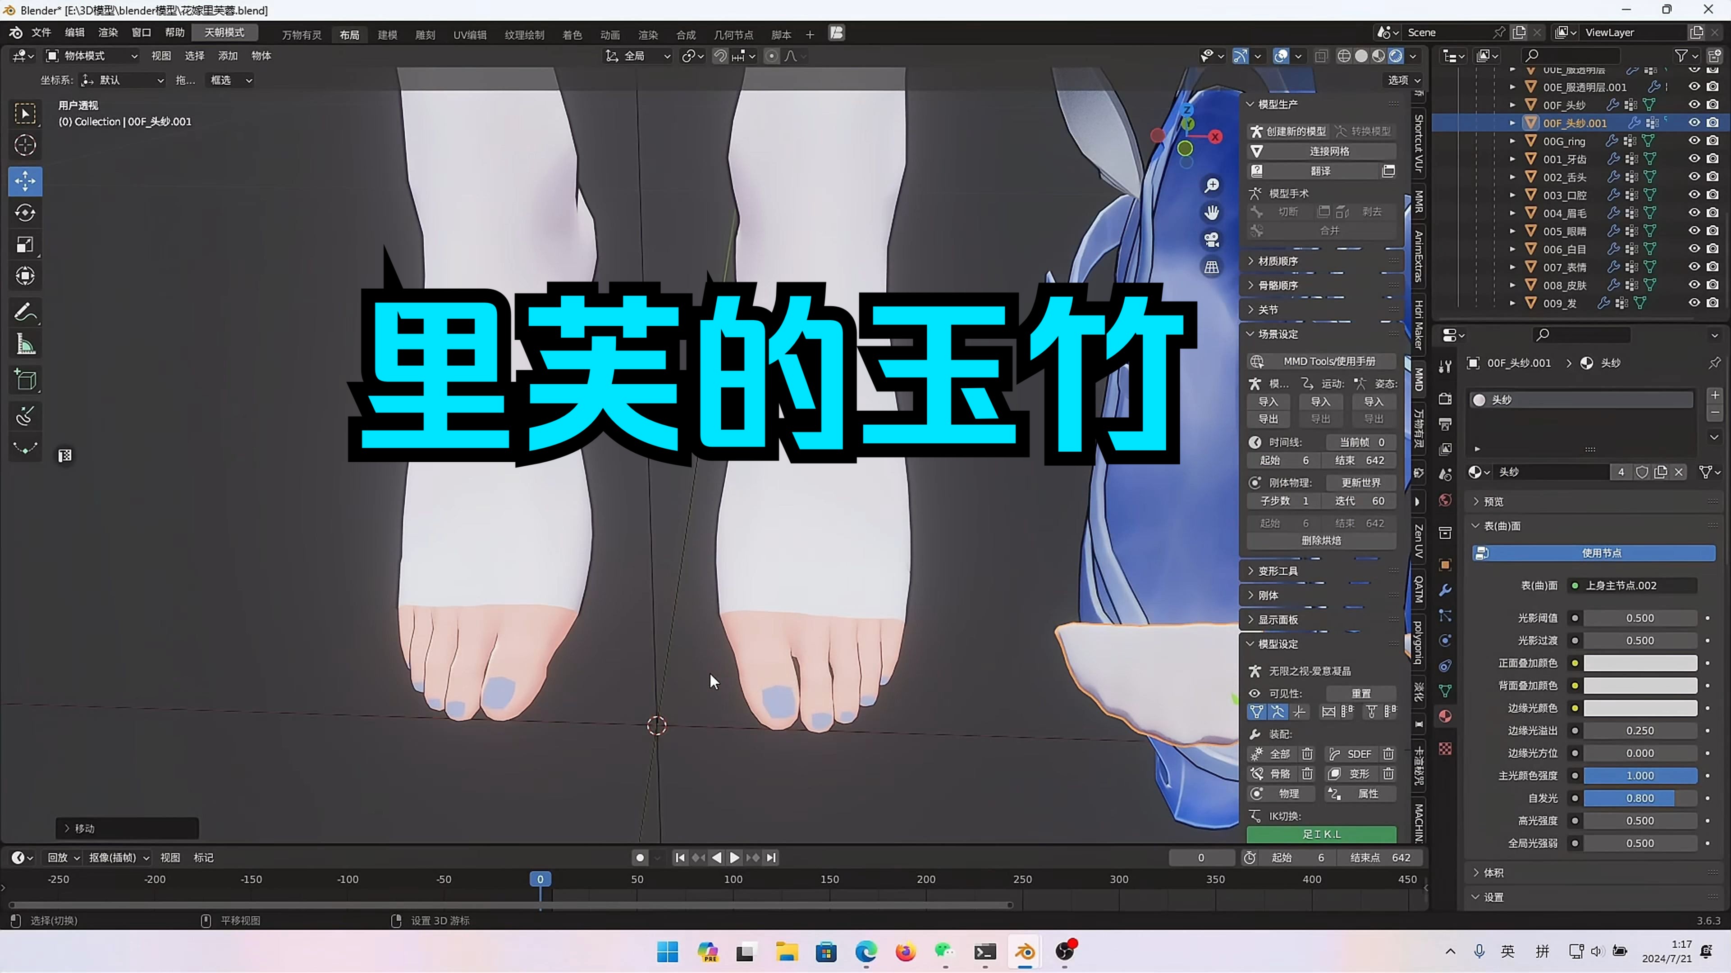
Task: Select the Select Box tool
Action: click(25, 114)
